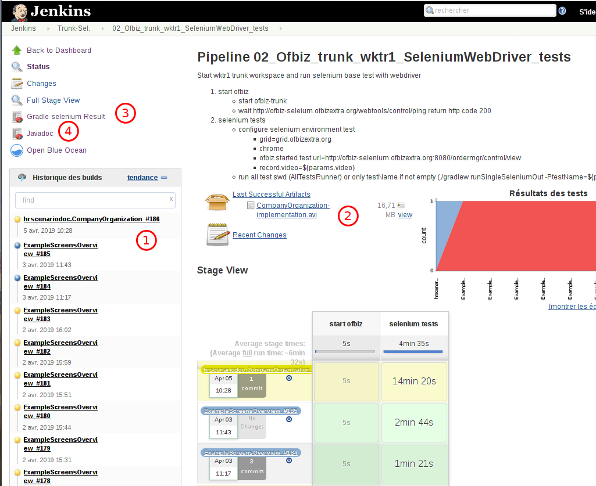The width and height of the screenshot is (596, 486).
Task: Click the Recent Changes notepad icon
Action: pyautogui.click(x=218, y=235)
